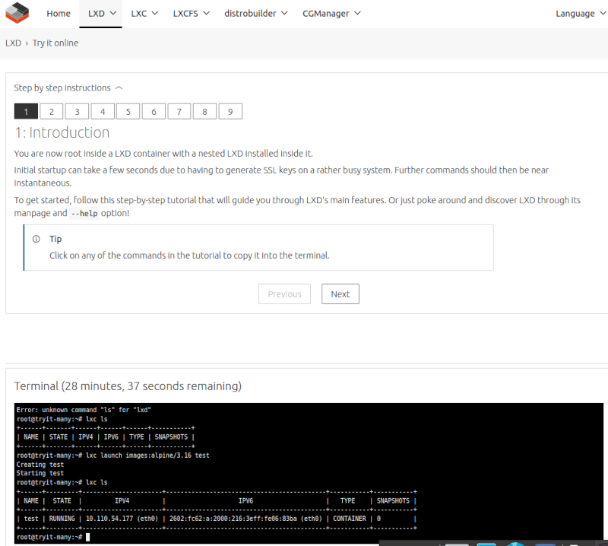Click the Tip info icon
Viewport: 608px width, 546px height.
pos(36,239)
